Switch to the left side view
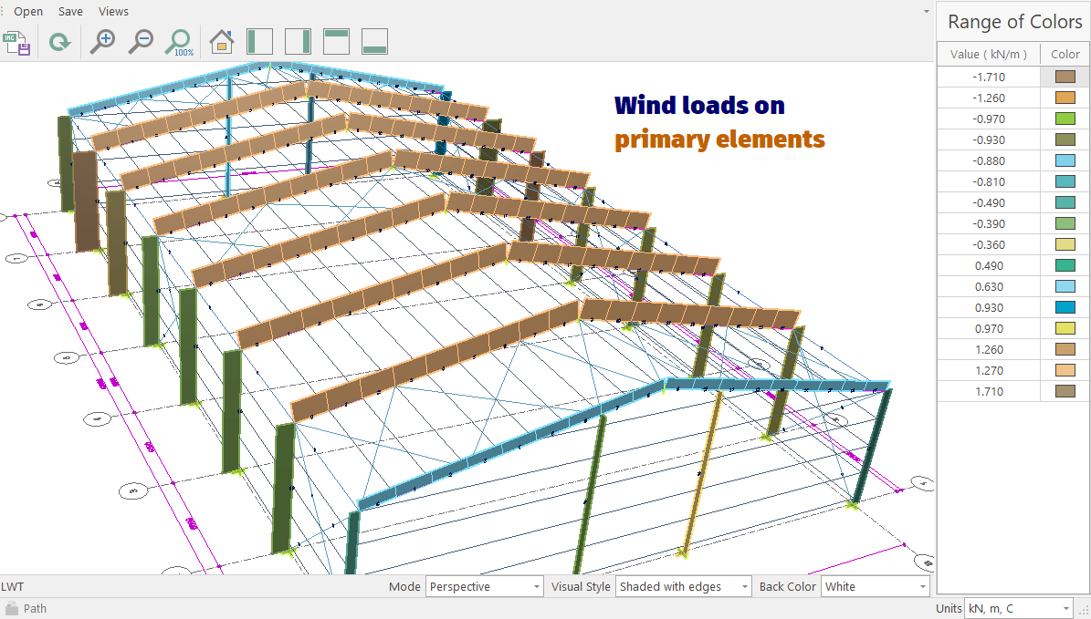Screen dimensions: 1091x619 click(x=260, y=42)
